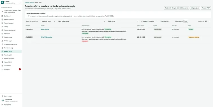This screenshot has width=213, height=107.
Task: Click the PN user avatar
Action: click(x=3, y=100)
